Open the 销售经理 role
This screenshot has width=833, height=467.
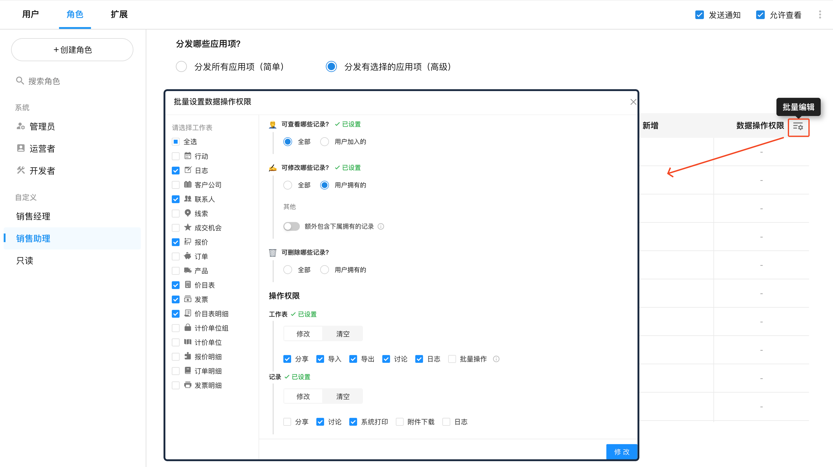tap(33, 216)
